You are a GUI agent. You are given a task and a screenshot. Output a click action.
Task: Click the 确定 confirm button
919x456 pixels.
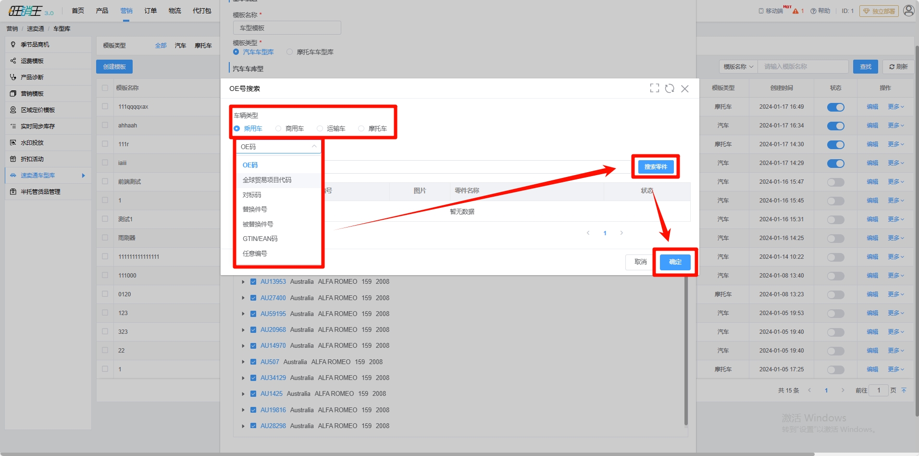coord(675,262)
